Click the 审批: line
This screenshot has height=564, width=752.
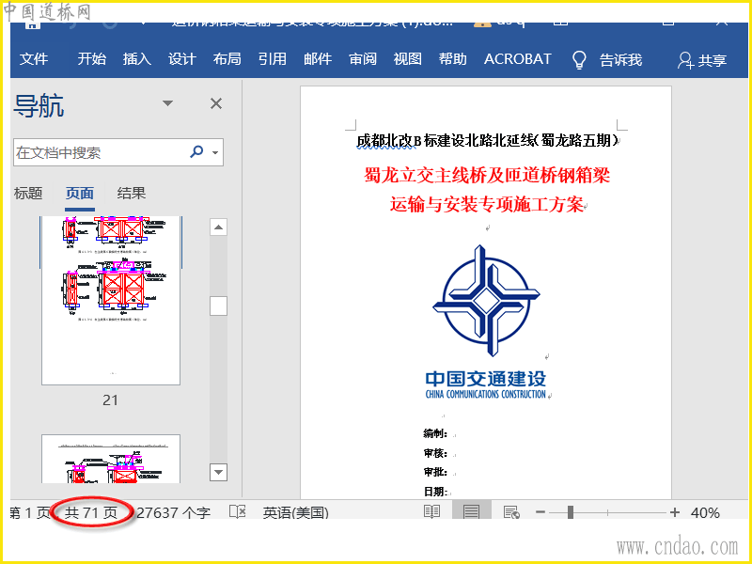435,473
